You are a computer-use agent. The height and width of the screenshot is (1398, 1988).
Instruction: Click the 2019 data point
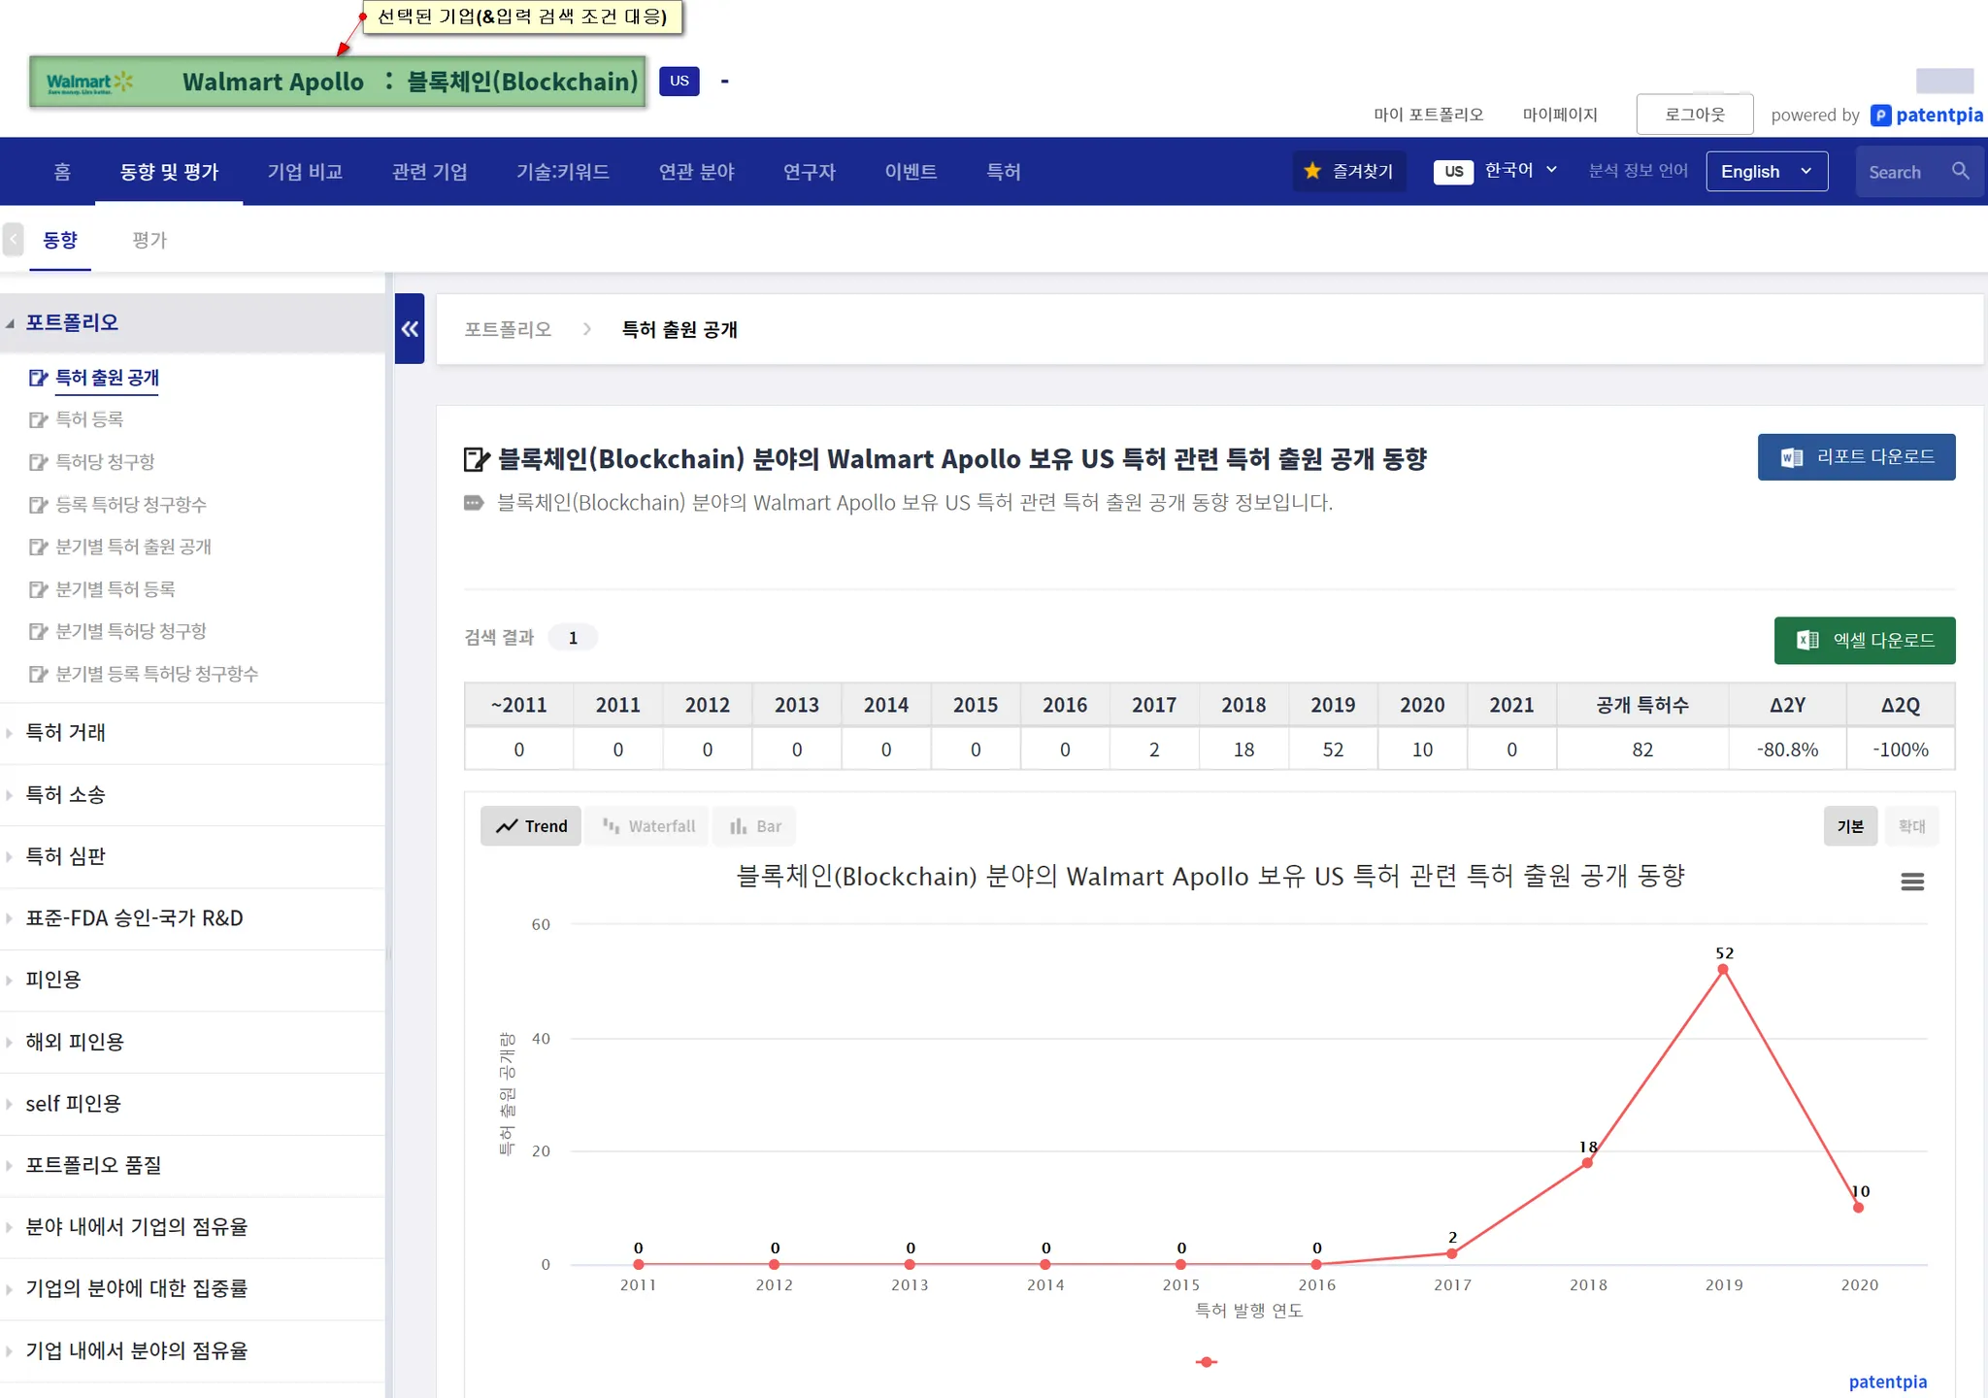coord(1723,970)
